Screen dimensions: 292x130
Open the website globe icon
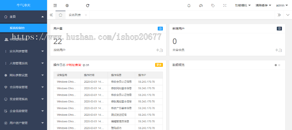point(67,6)
